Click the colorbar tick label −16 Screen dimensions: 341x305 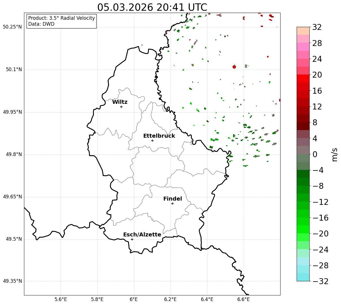point(320,218)
